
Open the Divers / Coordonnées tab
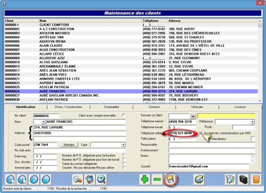click(69, 107)
